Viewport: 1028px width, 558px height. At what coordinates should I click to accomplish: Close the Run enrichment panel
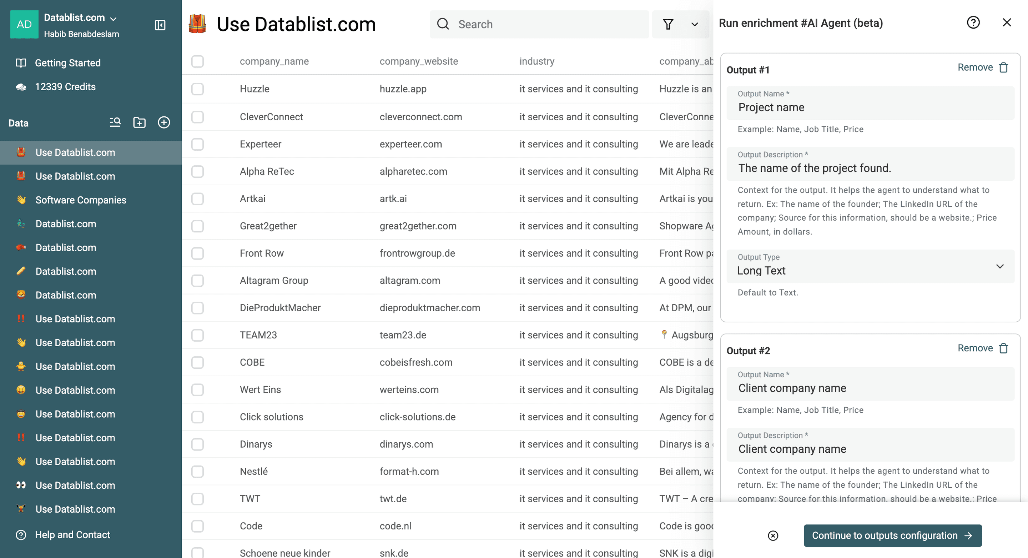click(x=1007, y=23)
